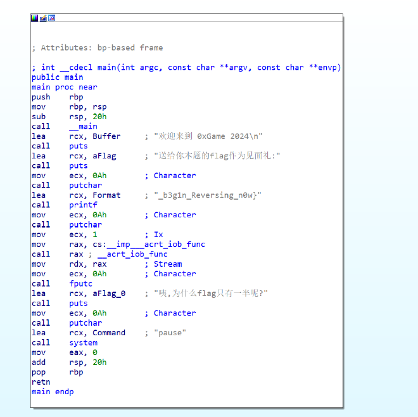The width and height of the screenshot is (418, 417).
Task: Click the main function prototype comment line
Action: [x=186, y=68]
